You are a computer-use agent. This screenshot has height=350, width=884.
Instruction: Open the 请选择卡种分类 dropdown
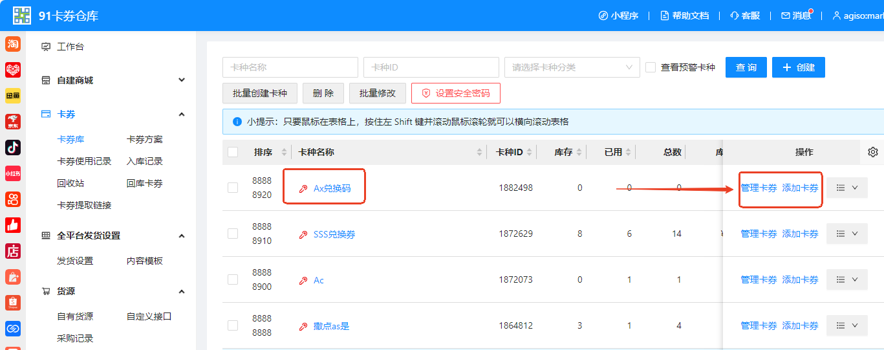click(572, 67)
